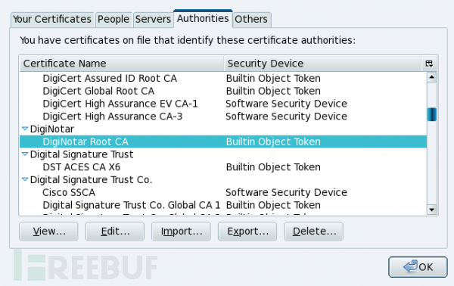454x286 pixels.
Task: Open the Others tab
Action: 251,20
